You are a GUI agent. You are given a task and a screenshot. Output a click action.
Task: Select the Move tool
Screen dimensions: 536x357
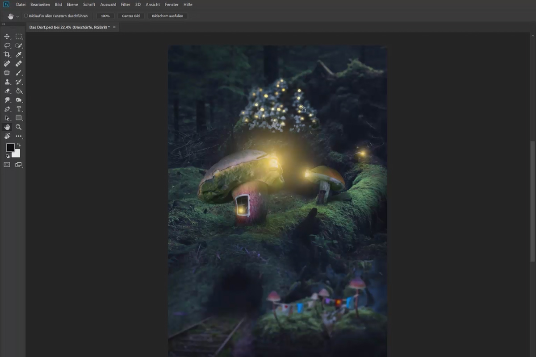pos(7,37)
